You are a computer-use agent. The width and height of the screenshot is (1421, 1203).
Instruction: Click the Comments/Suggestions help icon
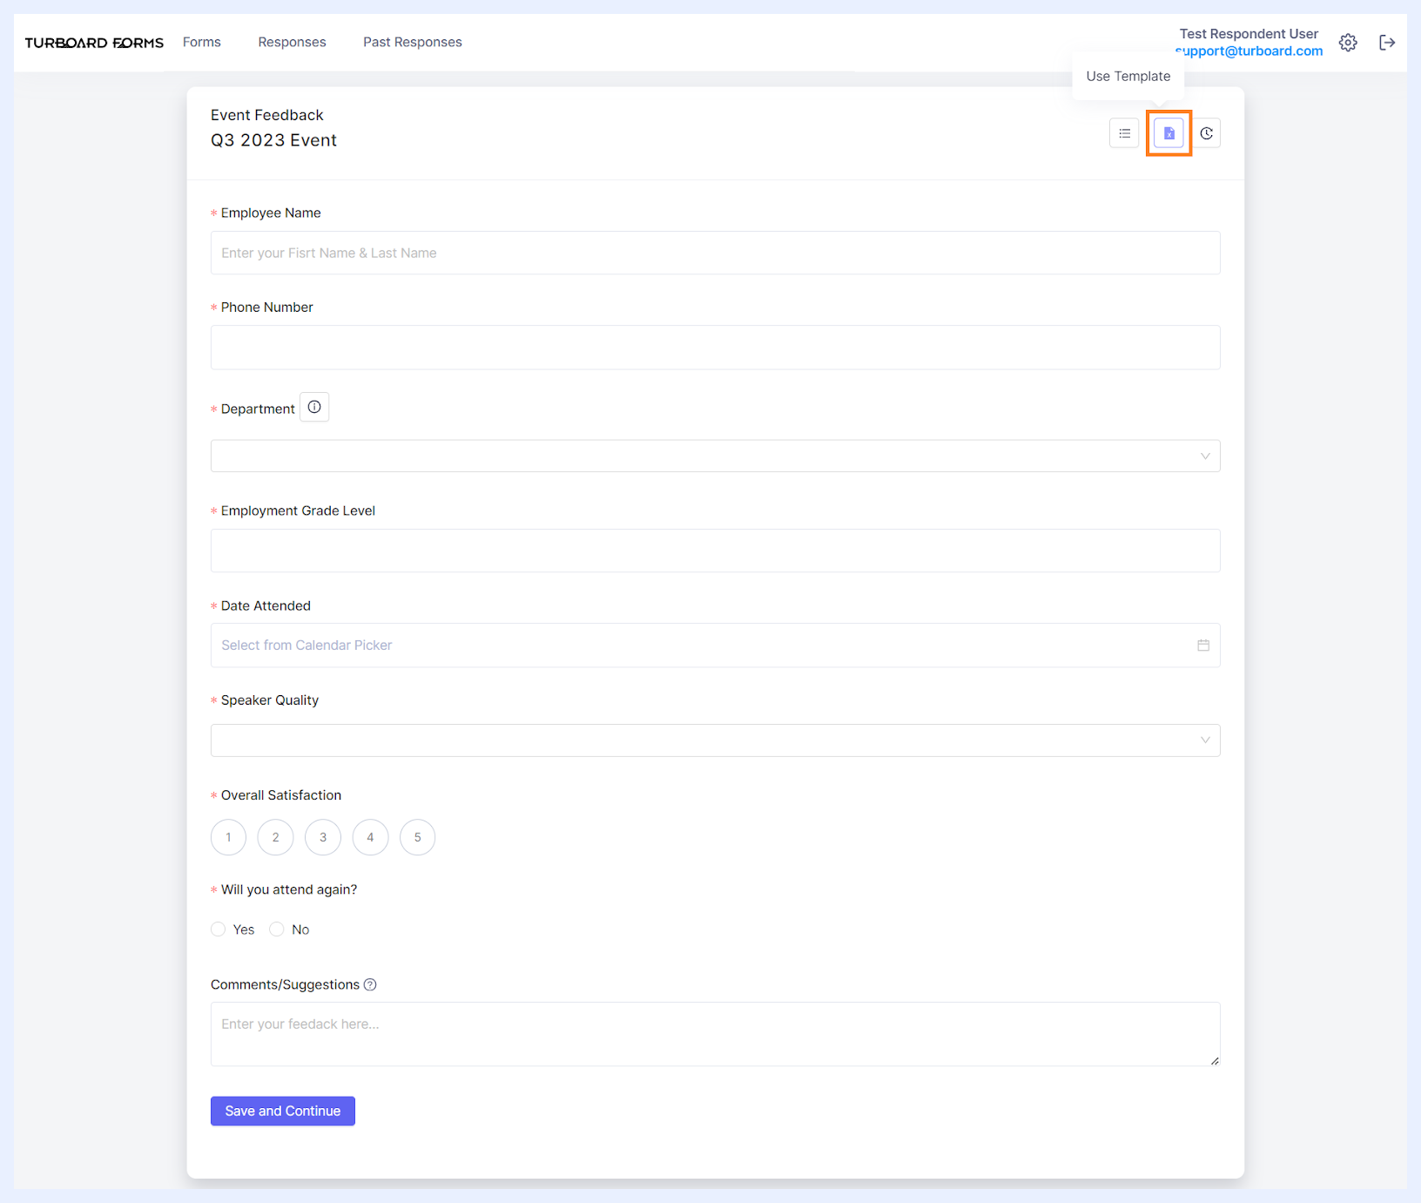coord(370,984)
